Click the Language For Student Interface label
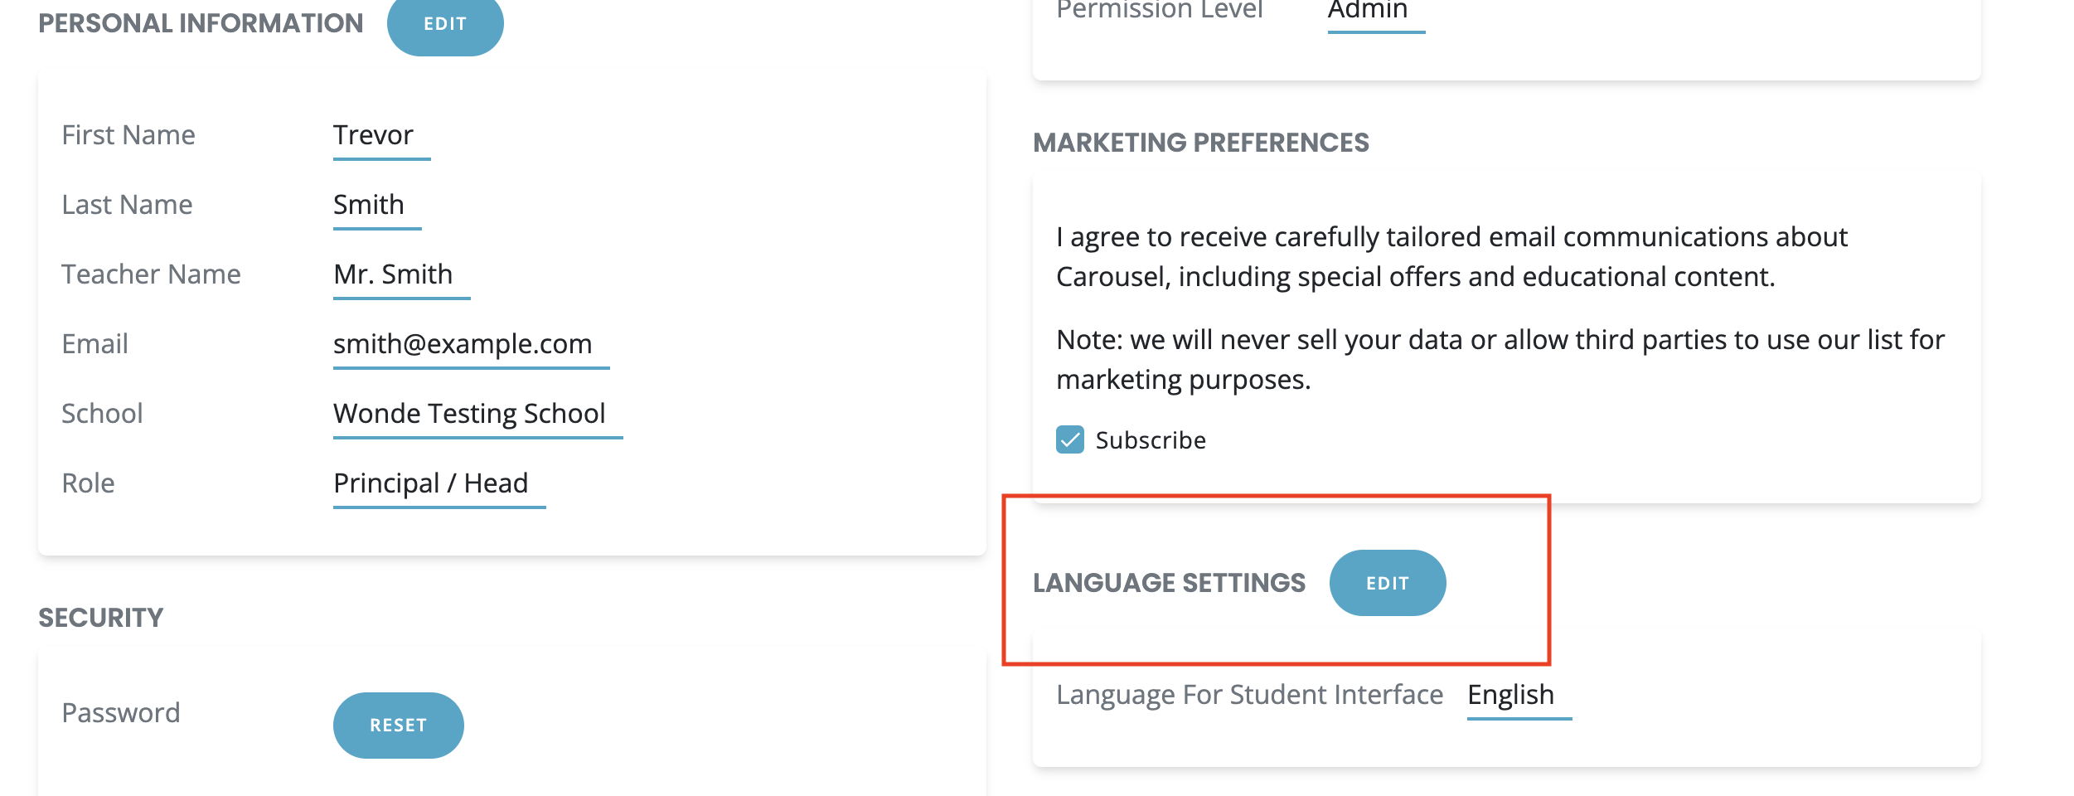Image resolution: width=2074 pixels, height=796 pixels. coord(1249,695)
